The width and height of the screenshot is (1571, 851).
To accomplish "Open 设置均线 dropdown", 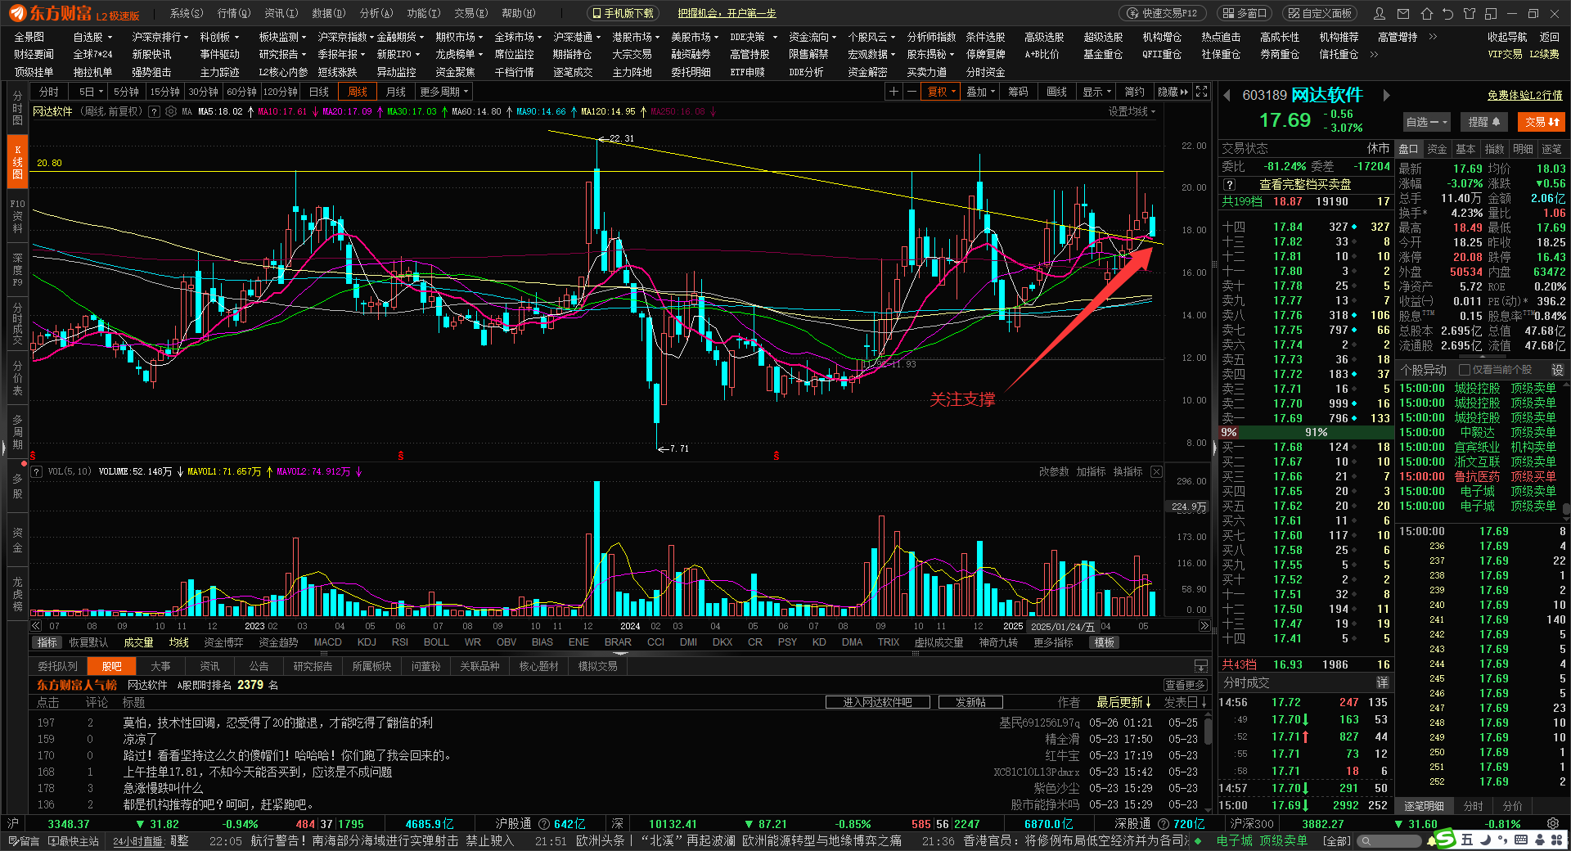I will click(x=1132, y=111).
